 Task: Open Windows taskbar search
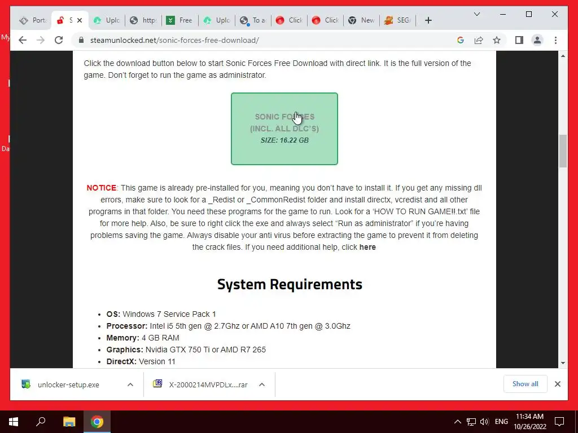tap(41, 422)
